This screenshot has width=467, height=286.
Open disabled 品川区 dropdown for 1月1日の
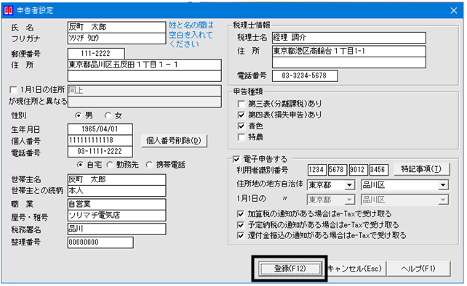(x=443, y=200)
